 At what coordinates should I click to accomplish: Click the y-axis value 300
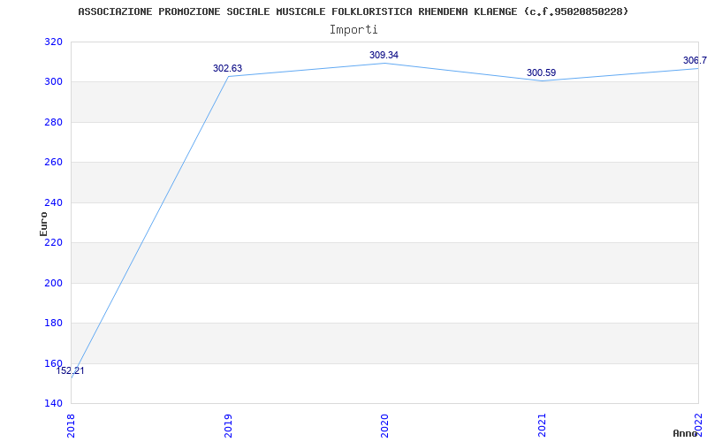tap(53, 81)
